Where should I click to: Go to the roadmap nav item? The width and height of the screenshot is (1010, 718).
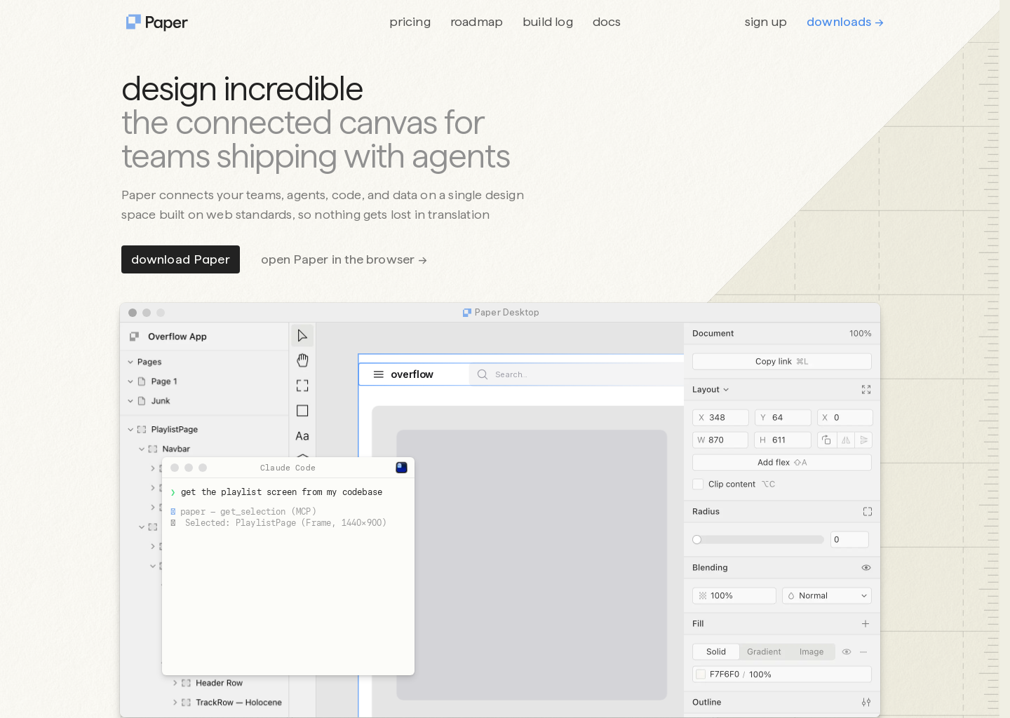pyautogui.click(x=477, y=22)
